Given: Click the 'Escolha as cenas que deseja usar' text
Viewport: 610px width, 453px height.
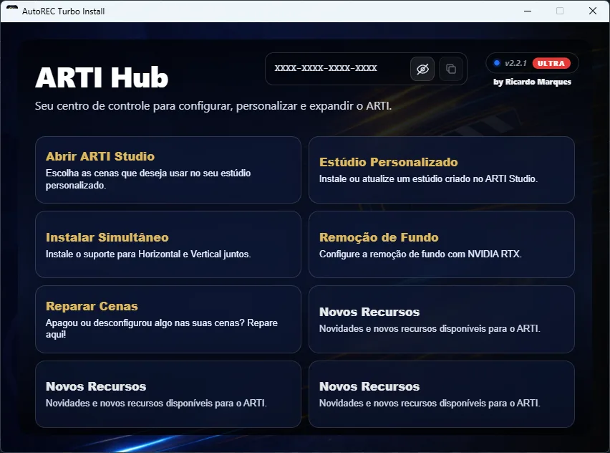Looking at the screenshot, I should [148, 178].
